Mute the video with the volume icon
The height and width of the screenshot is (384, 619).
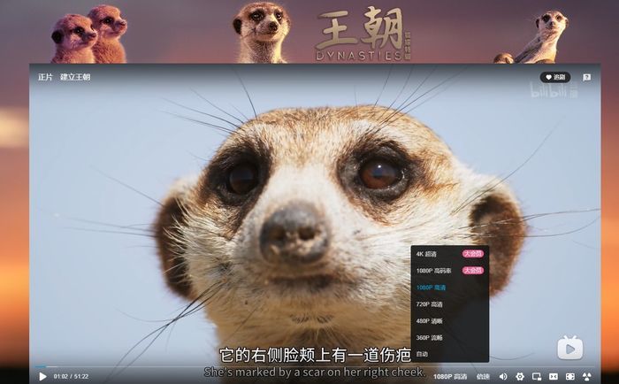click(x=503, y=377)
